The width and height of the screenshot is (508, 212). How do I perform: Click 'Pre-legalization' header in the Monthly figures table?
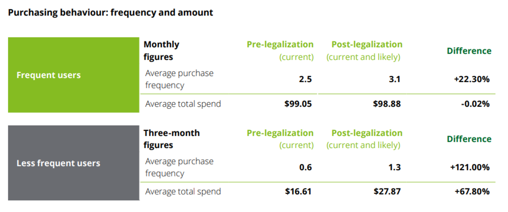280,44
